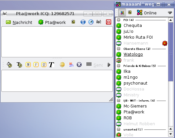Click Helmut Robben's offline status icon

[119, 124]
